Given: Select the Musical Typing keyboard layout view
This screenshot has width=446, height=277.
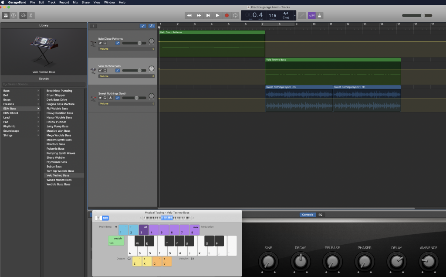Looking at the screenshot, I should (x=105, y=218).
